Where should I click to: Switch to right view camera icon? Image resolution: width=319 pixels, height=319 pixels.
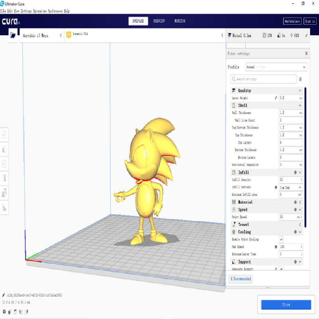tap(26, 311)
